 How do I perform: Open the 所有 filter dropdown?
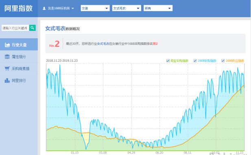[158, 8]
